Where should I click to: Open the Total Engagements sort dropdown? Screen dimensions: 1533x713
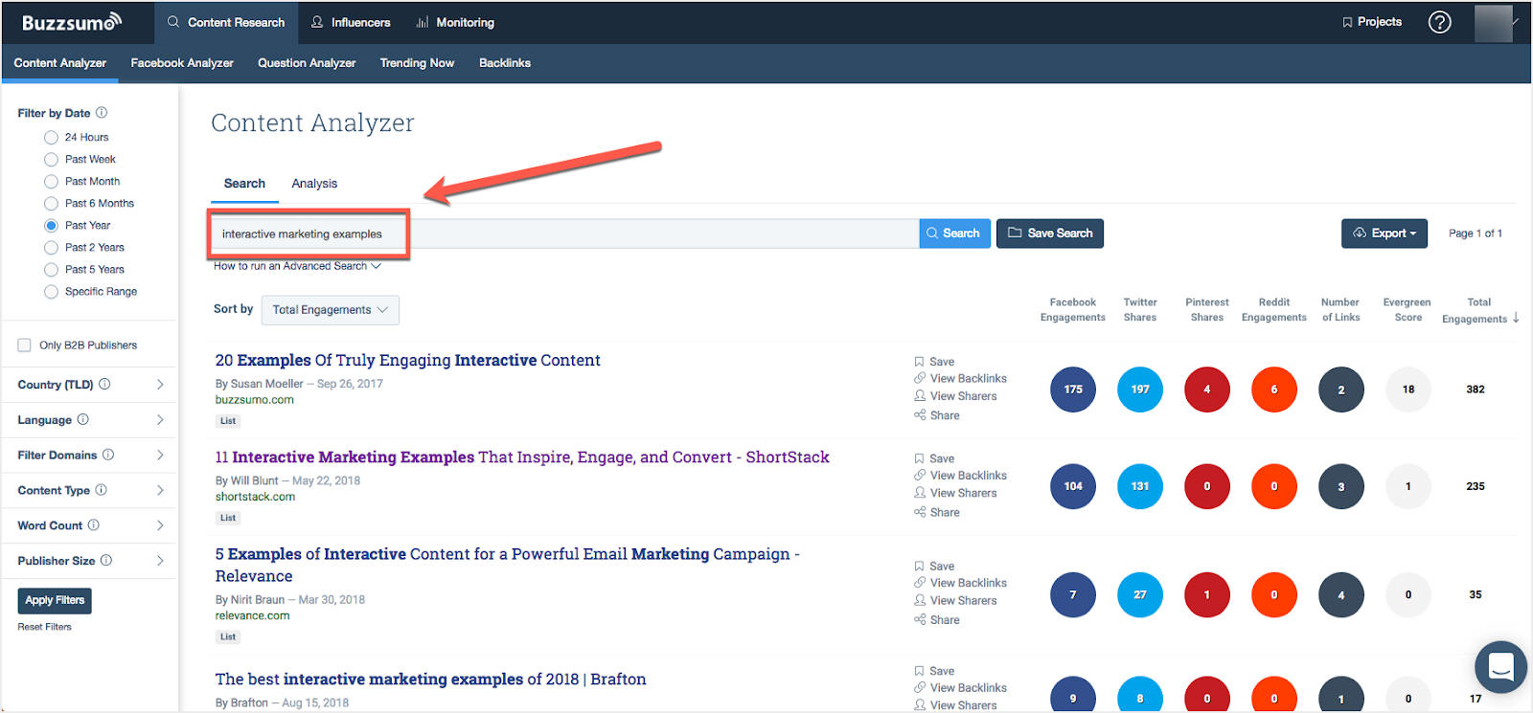tap(330, 310)
